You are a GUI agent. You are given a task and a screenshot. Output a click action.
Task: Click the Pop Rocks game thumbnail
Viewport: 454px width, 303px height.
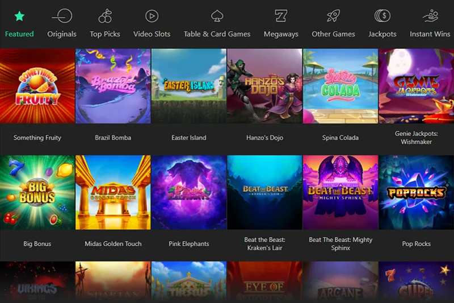click(416, 192)
